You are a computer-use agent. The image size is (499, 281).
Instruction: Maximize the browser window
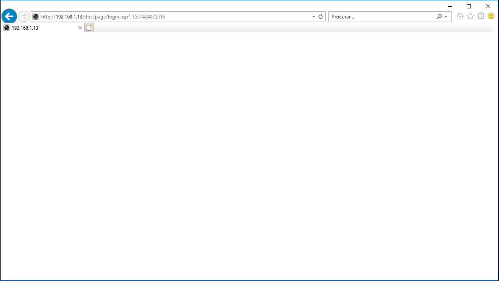469,6
